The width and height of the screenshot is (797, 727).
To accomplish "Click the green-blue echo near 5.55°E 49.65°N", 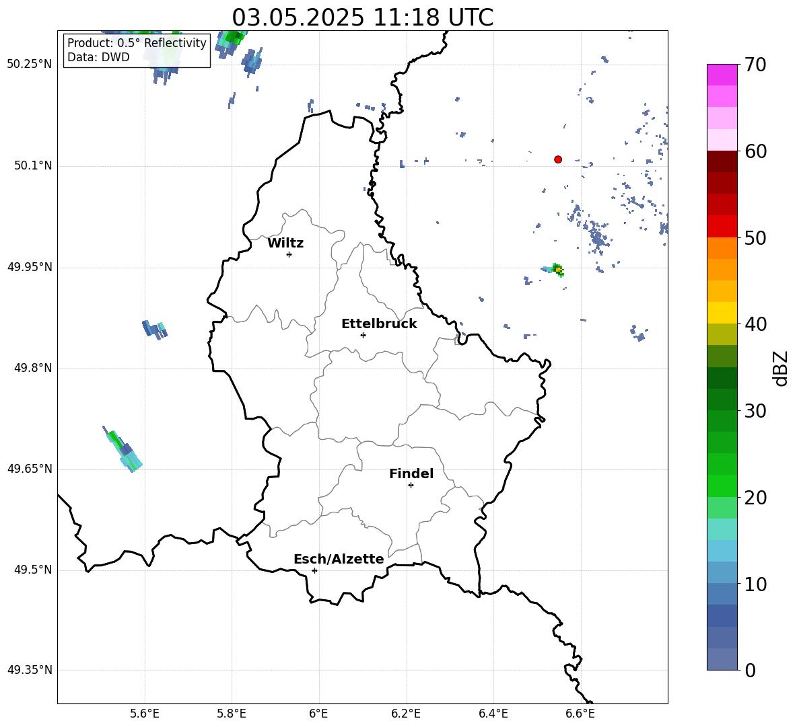I will pyautogui.click(x=124, y=451).
